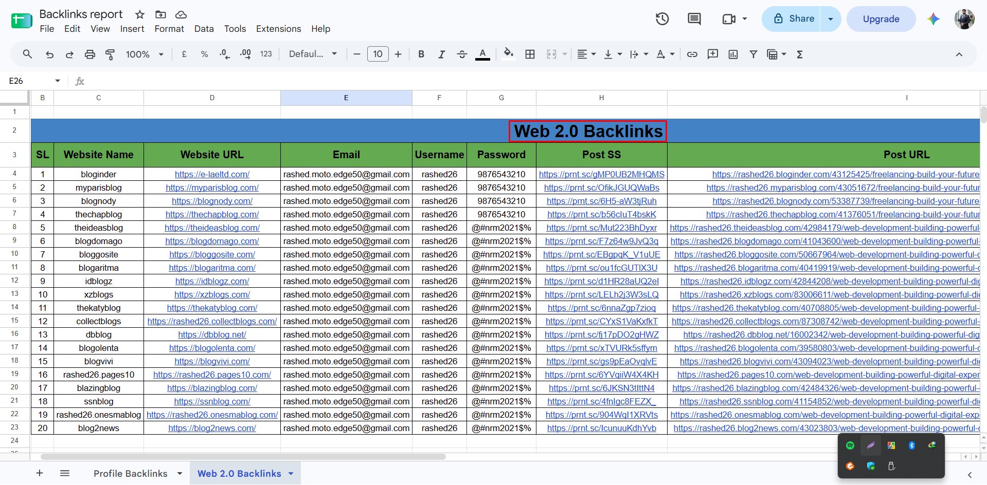The image size is (987, 485).
Task: Toggle Italic formatting
Action: [x=441, y=54]
